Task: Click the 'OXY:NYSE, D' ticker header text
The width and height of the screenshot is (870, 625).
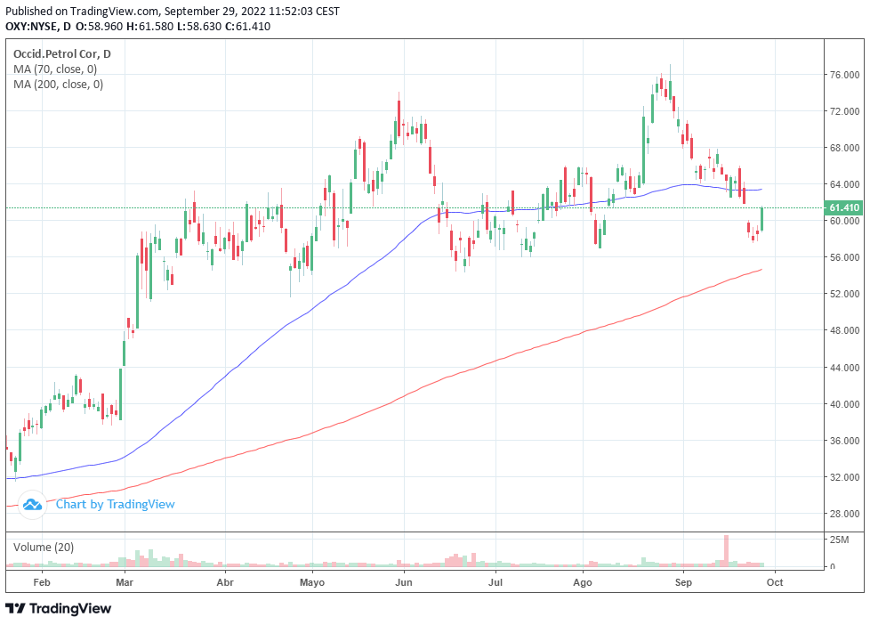Action: [38, 26]
